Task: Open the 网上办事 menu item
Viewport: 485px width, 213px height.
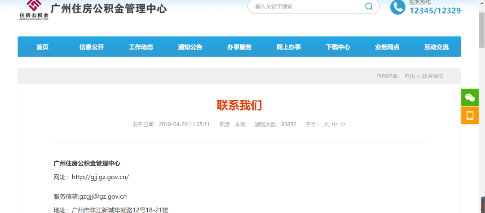Action: pyautogui.click(x=289, y=47)
